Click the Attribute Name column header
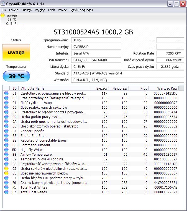The image size is (187, 211). (x=54, y=88)
